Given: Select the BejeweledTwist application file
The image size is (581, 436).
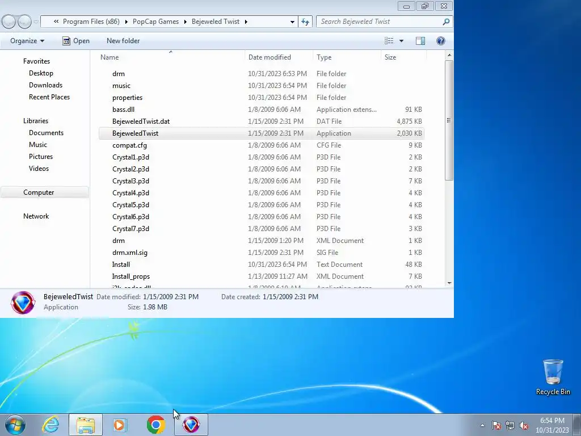Looking at the screenshot, I should (261, 133).
